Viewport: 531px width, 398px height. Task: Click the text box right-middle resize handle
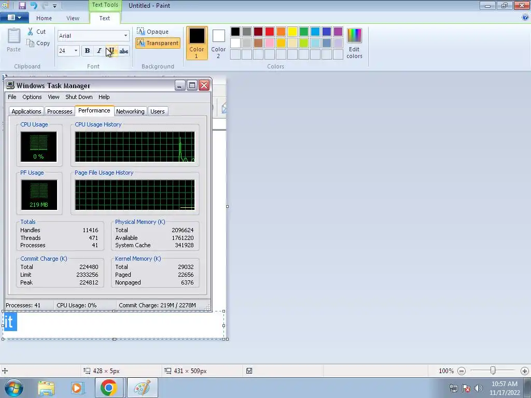(223, 325)
